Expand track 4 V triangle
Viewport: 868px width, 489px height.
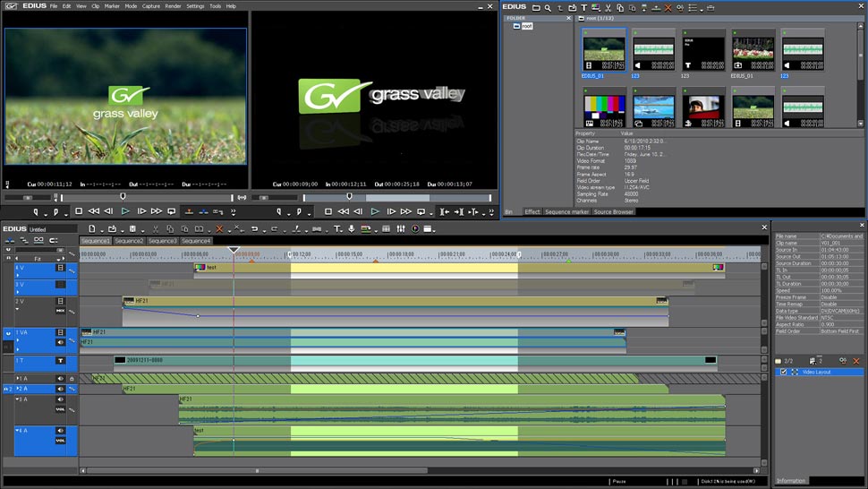pyautogui.click(x=18, y=275)
